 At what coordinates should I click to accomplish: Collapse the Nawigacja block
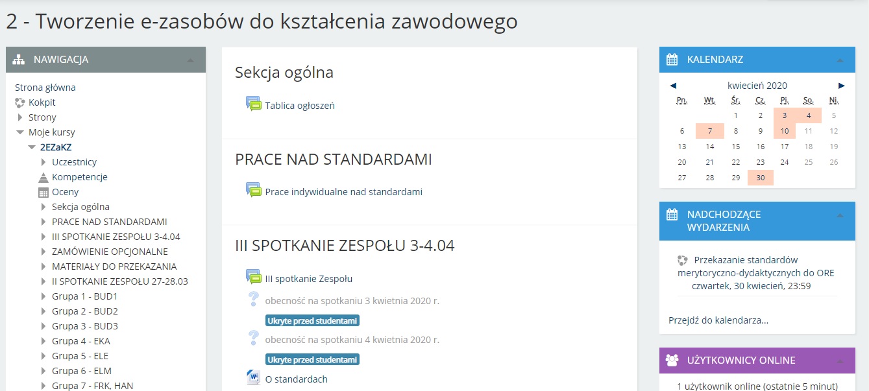click(x=190, y=60)
